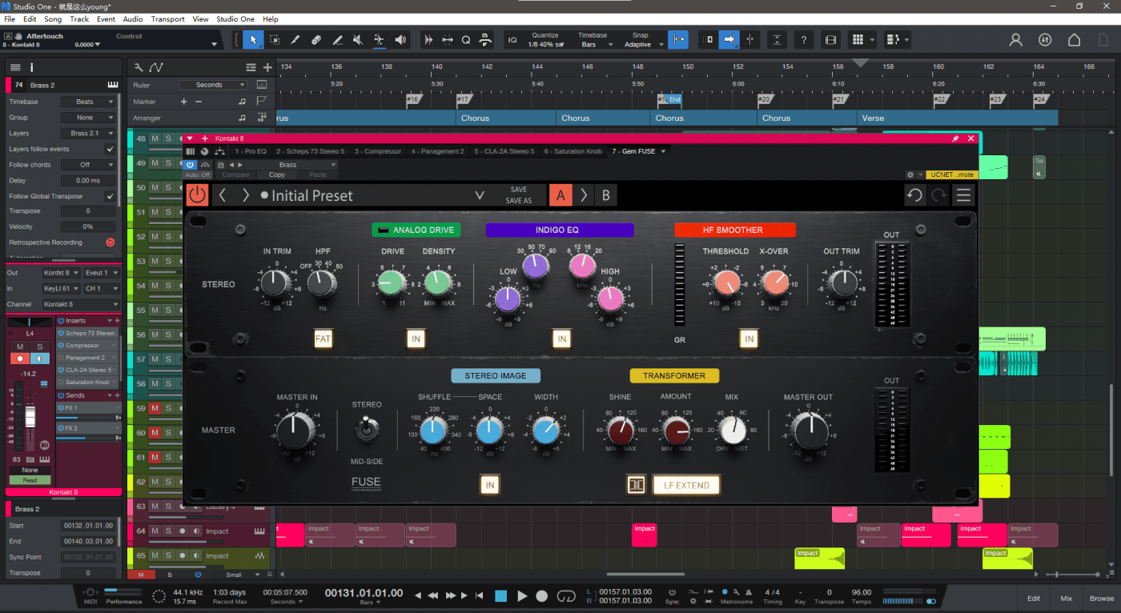The image size is (1121, 613).
Task: Select the Listen speaker tool
Action: pos(400,39)
